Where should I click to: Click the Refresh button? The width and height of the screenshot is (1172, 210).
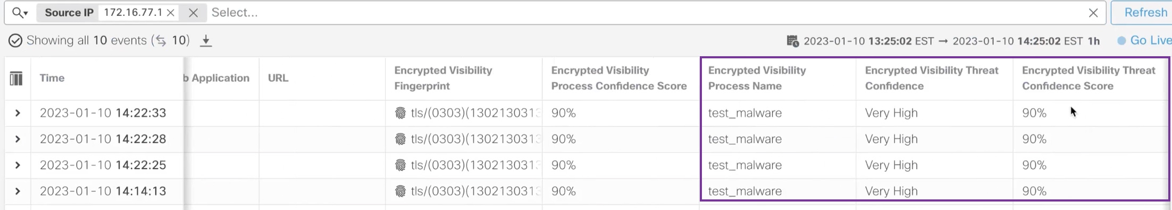pyautogui.click(x=1143, y=13)
